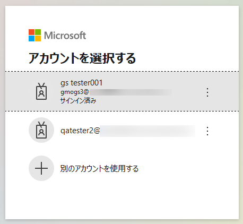Click the サインイン済み status label
This screenshot has width=243, height=224.
pos(78,101)
